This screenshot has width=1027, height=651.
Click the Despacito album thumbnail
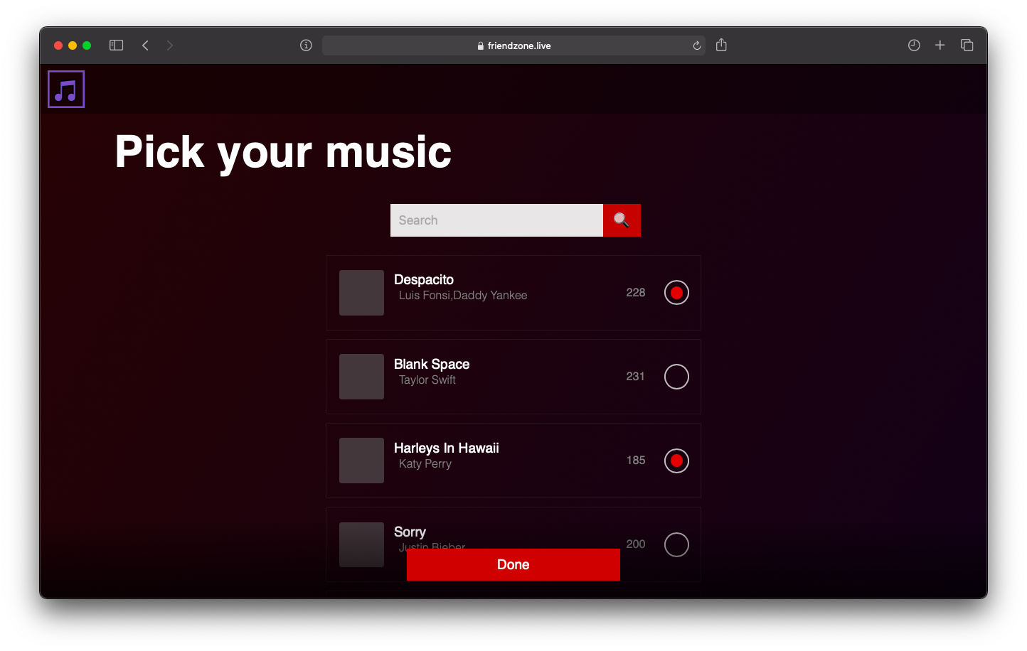[361, 293]
